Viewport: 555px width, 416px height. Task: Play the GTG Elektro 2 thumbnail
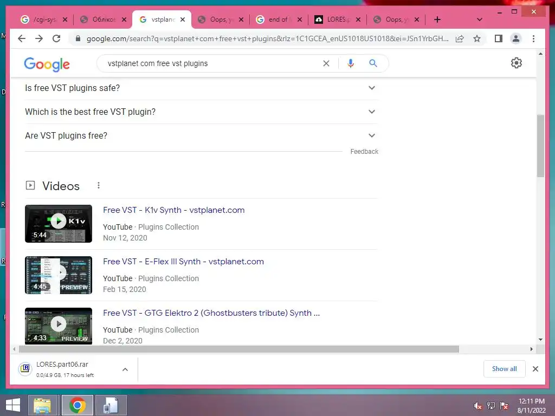[59, 326]
